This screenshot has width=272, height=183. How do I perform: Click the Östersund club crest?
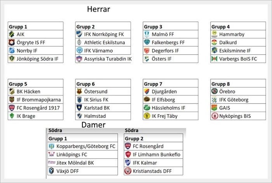tap(79, 91)
